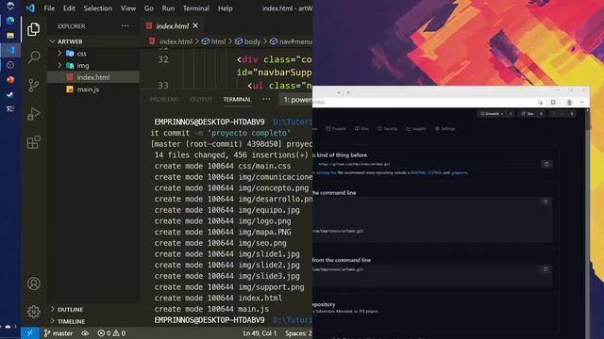Open the terminal shell selector dropdown
Image resolution: width=604 pixels, height=339 pixels.
click(296, 100)
